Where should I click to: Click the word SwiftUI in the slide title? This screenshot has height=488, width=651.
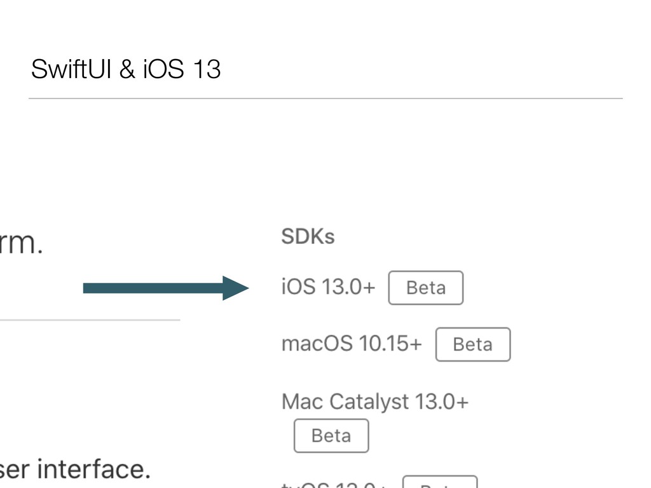click(x=71, y=69)
